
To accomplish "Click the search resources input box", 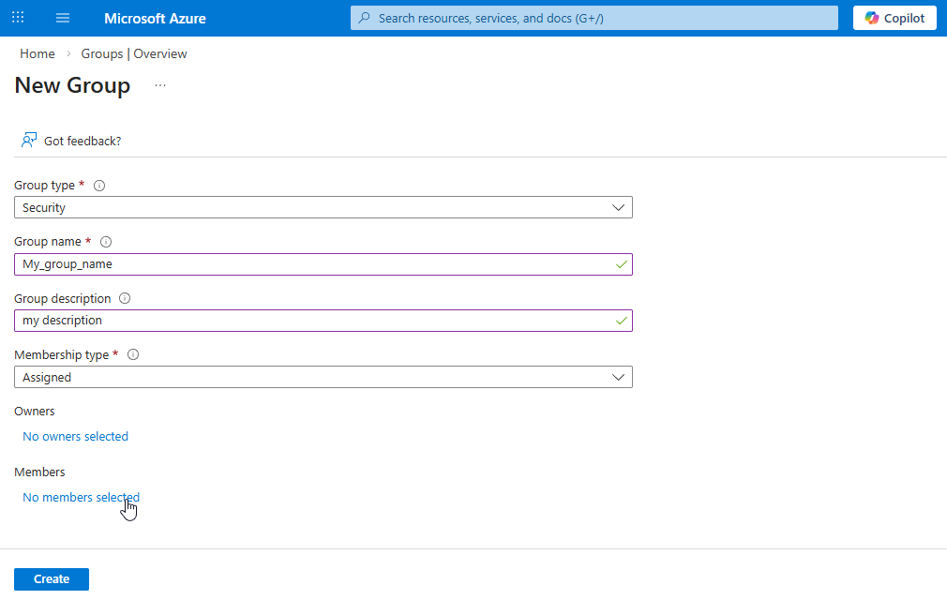I will tap(600, 18).
